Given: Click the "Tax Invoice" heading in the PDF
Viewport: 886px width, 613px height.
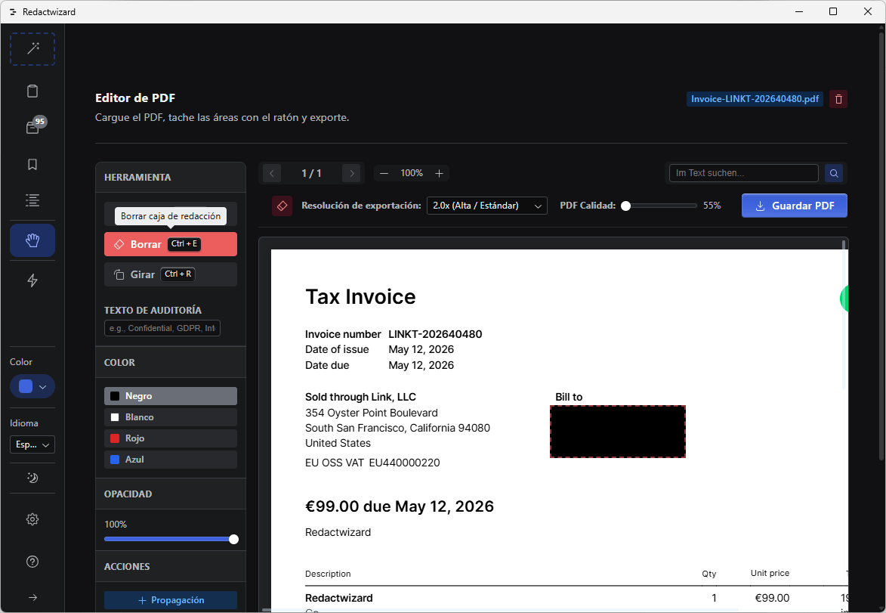Looking at the screenshot, I should tap(360, 297).
